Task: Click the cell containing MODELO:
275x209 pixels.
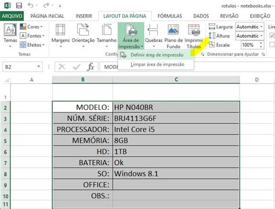Action: tap(83, 107)
